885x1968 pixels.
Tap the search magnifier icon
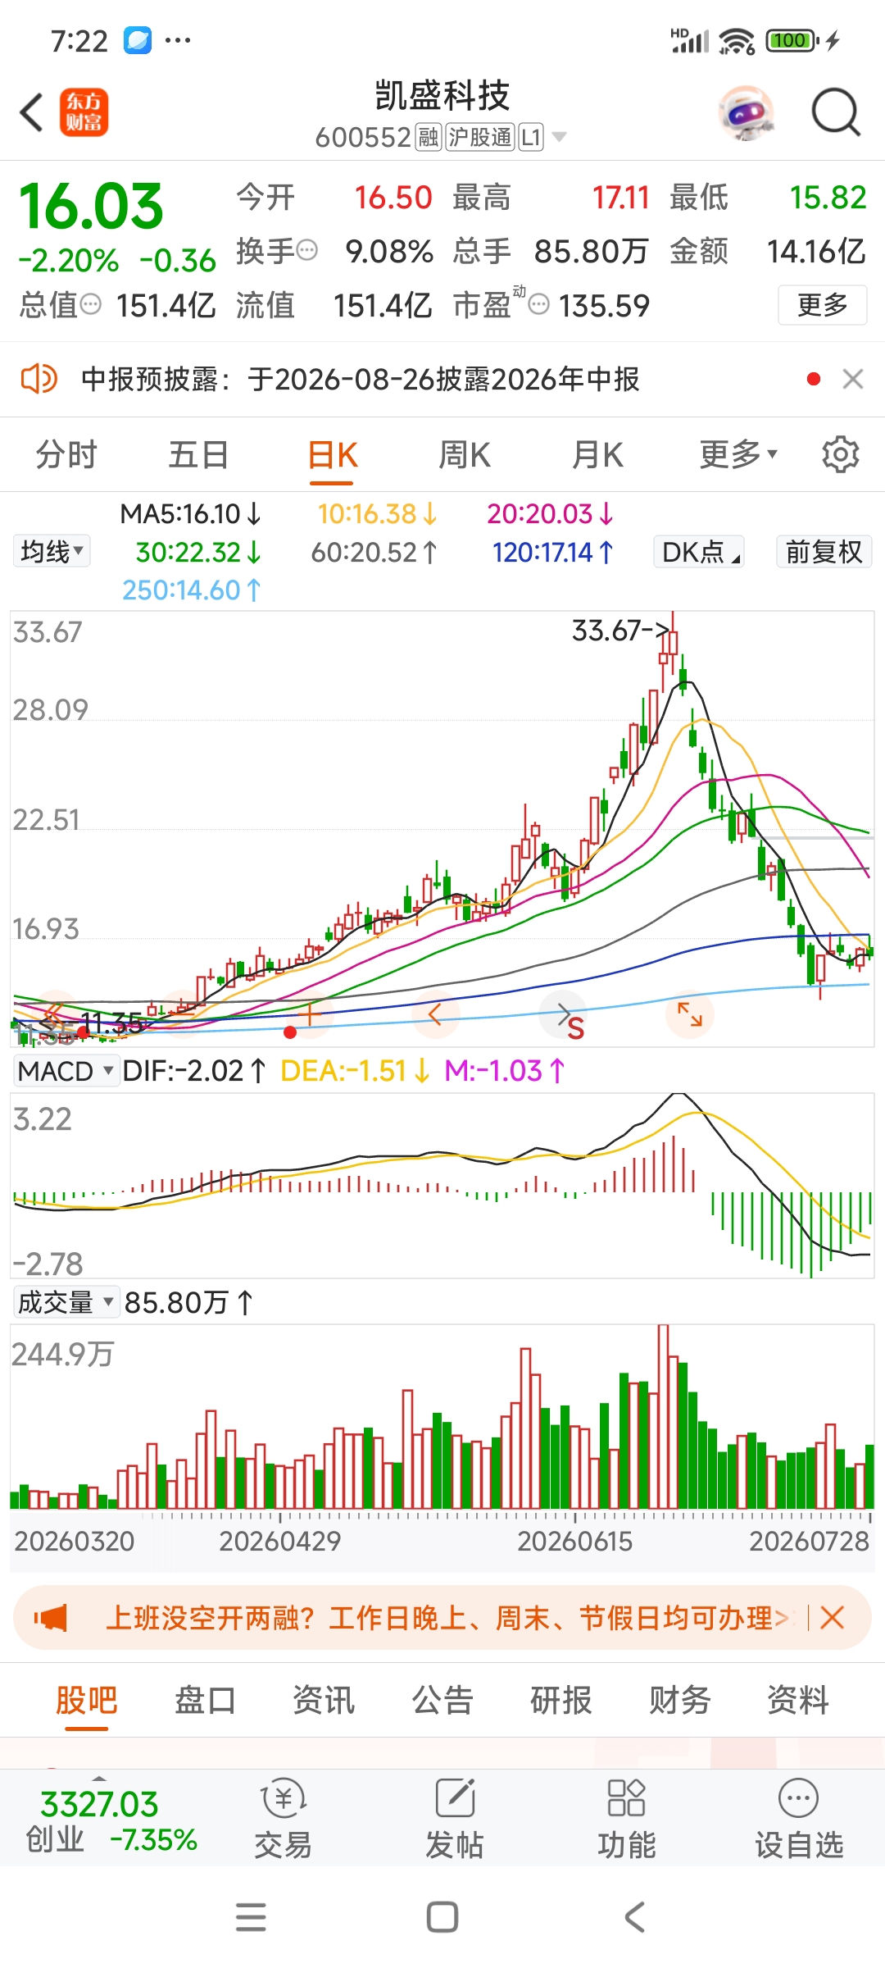point(835,112)
